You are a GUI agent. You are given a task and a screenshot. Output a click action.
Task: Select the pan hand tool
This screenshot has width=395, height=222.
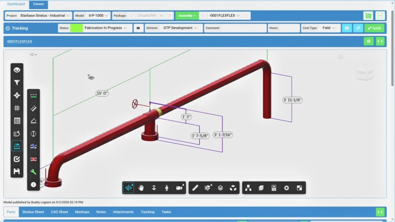coord(141,188)
